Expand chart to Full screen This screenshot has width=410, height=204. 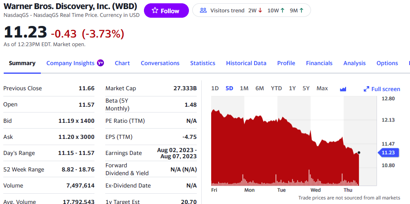coord(382,89)
